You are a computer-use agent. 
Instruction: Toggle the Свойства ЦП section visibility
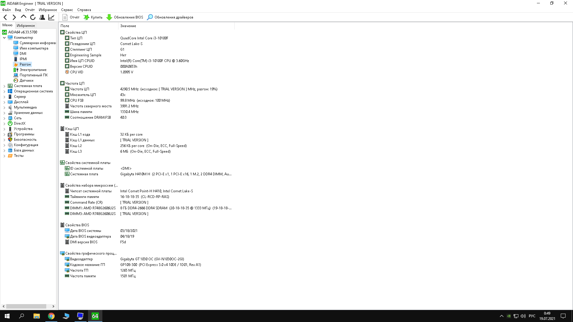pos(76,32)
